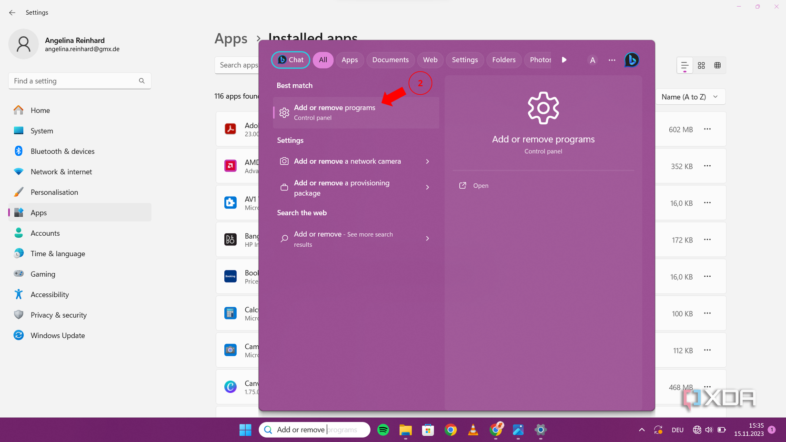Screen dimensions: 786x442
Task: Click the taskbar search box
Action: pos(314,430)
